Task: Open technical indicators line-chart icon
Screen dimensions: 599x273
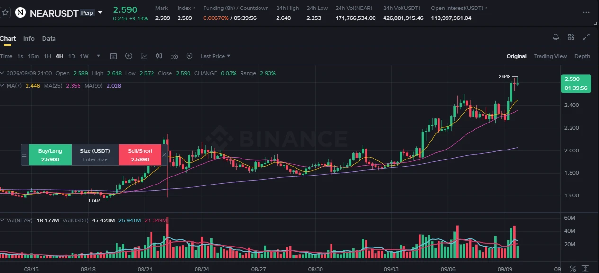Action: pyautogui.click(x=144, y=56)
